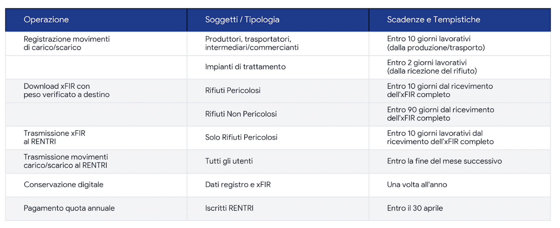This screenshot has width=560, height=228.
Task: Click the Scadenze e Tempistiche column header
Action: point(460,20)
